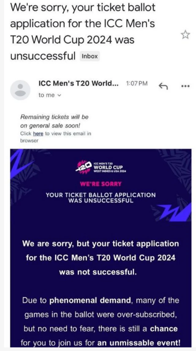Tap "Remaining tickets will be on general sale soon!"

click(54, 121)
